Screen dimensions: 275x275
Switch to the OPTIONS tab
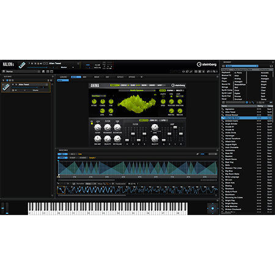[x=132, y=77]
